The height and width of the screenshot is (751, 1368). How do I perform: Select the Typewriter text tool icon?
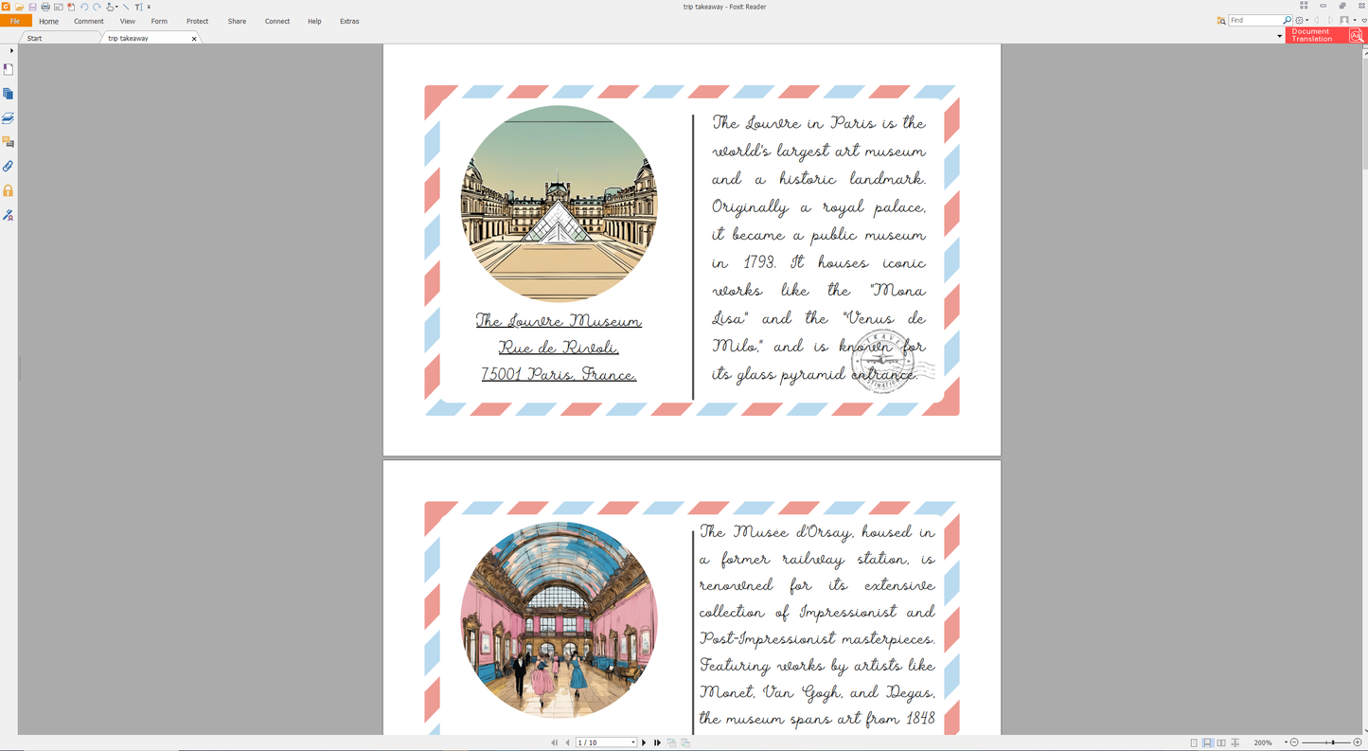pos(138,7)
